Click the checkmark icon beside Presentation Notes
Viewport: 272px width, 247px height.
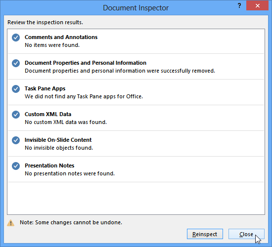(x=16, y=166)
